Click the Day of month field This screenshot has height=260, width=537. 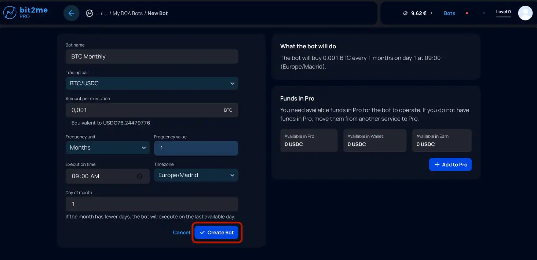(152, 204)
